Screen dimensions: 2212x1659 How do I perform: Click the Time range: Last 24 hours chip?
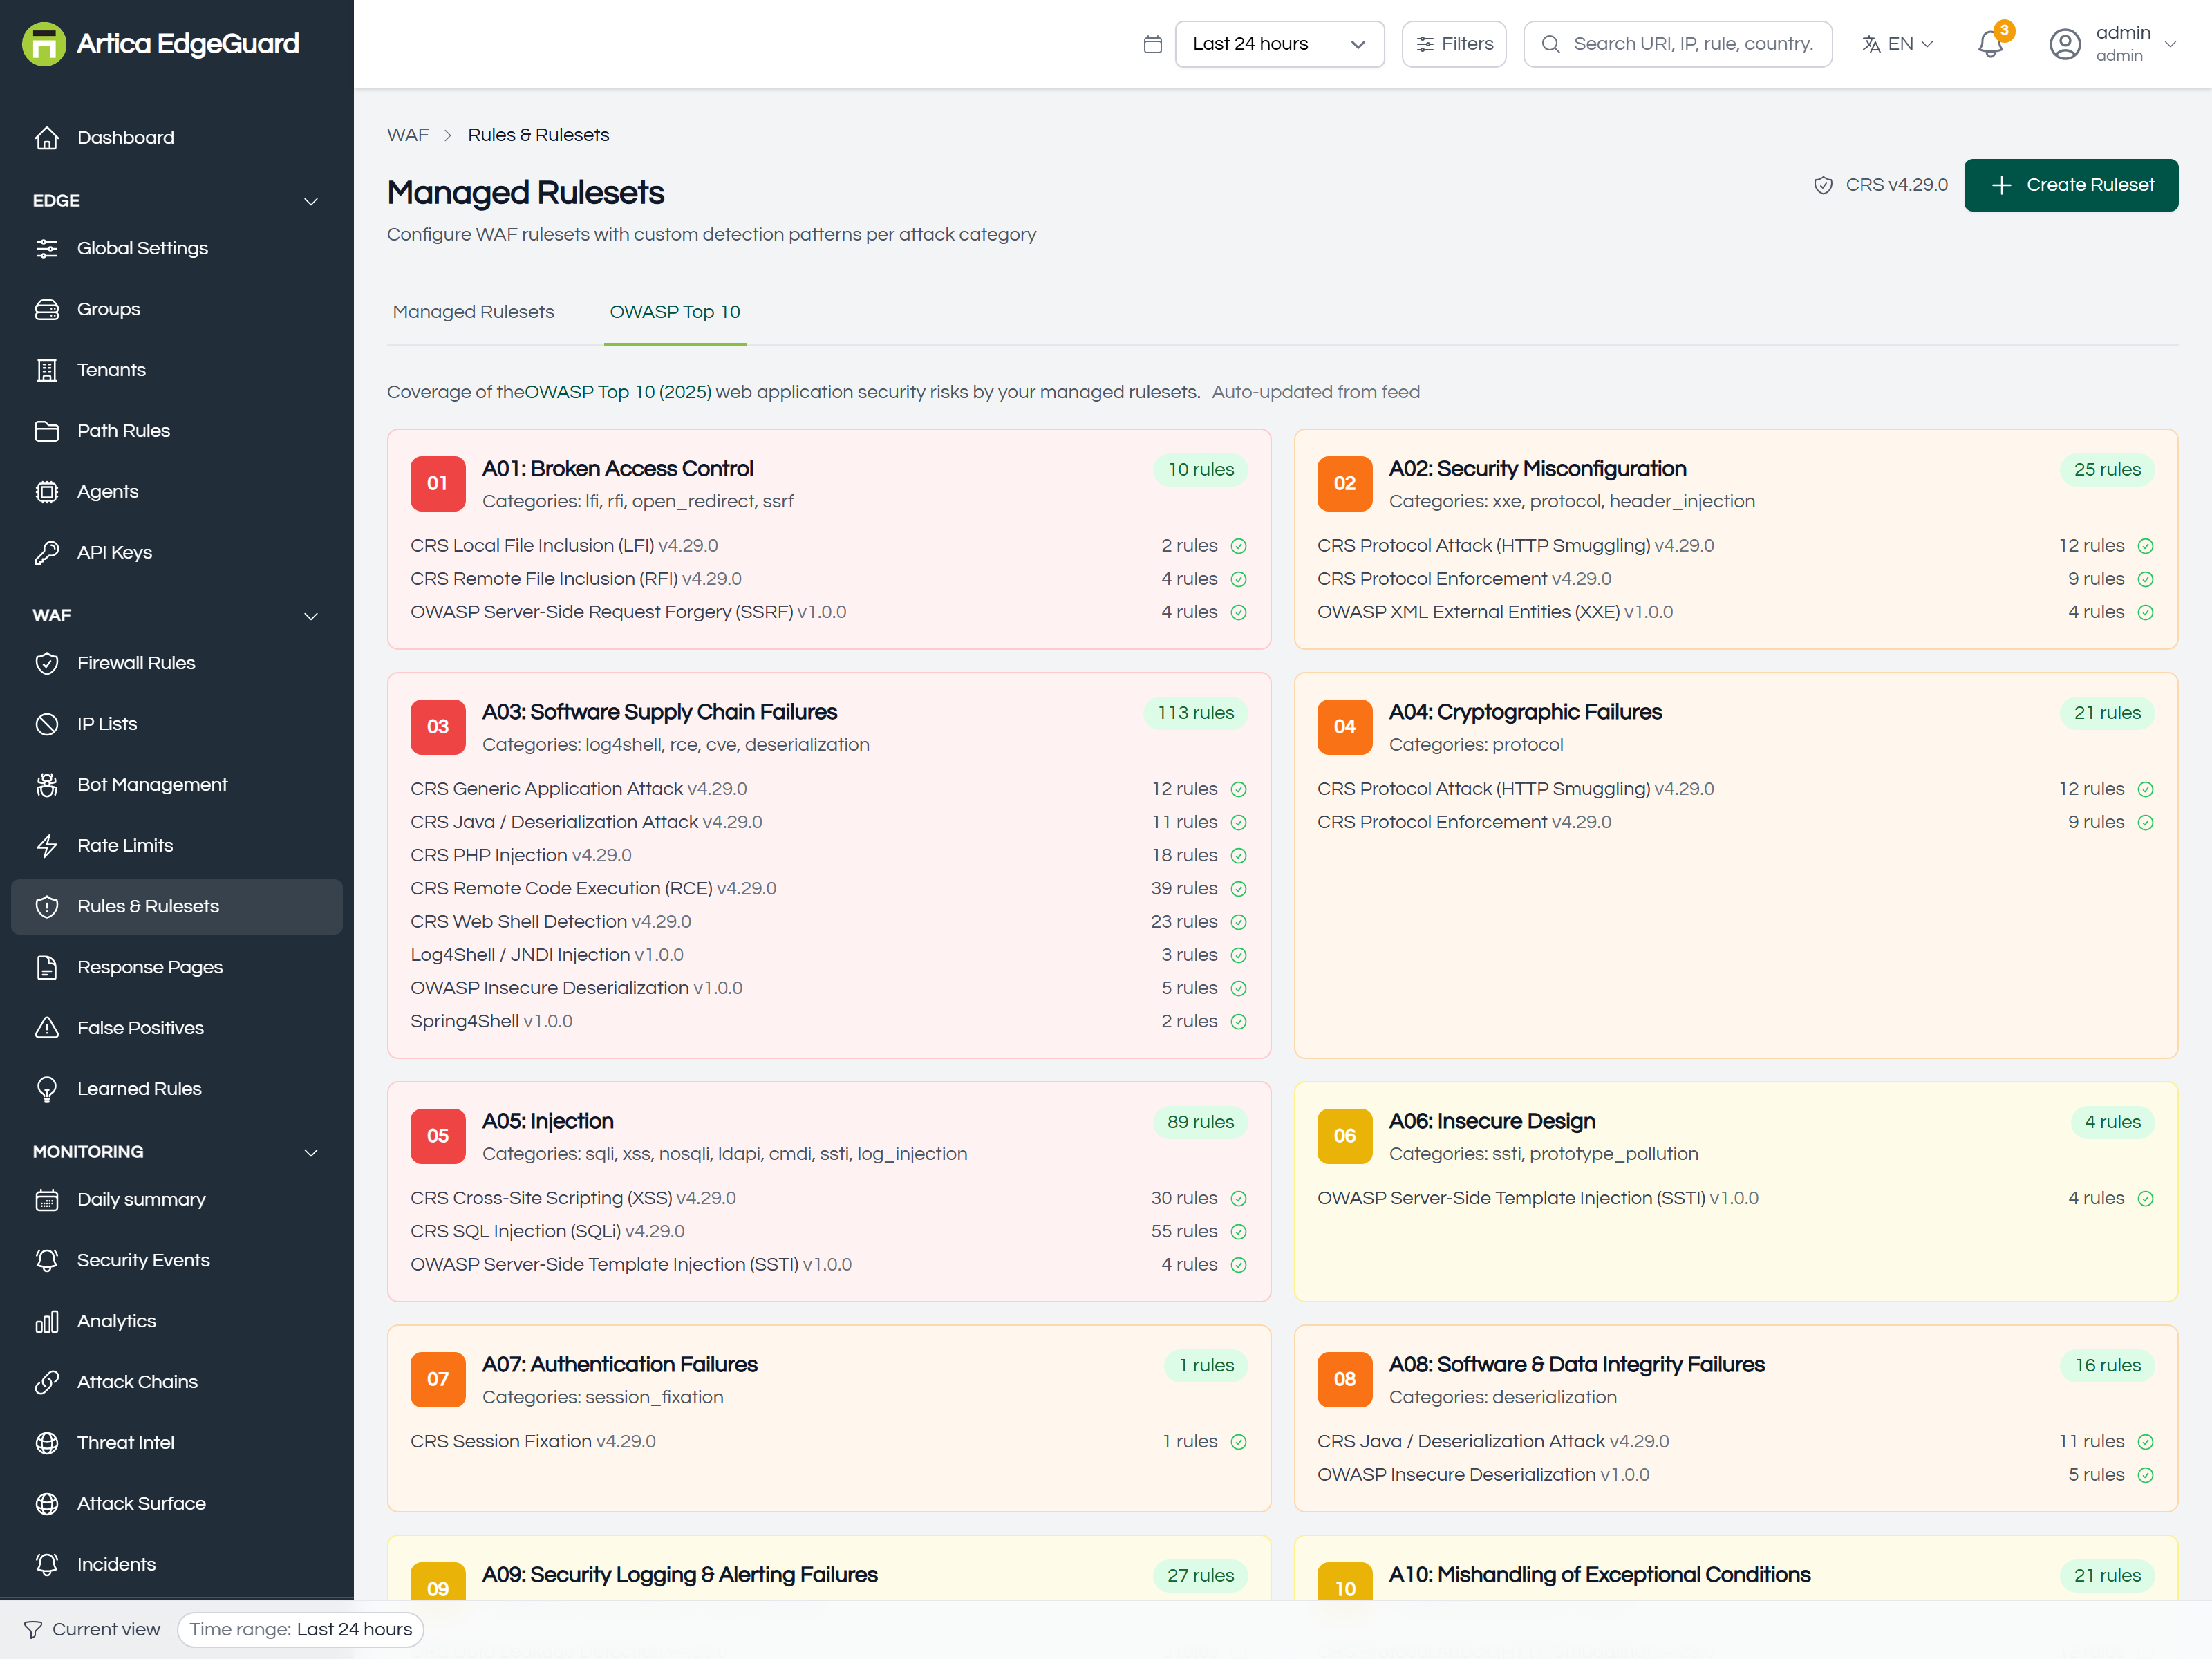(300, 1629)
